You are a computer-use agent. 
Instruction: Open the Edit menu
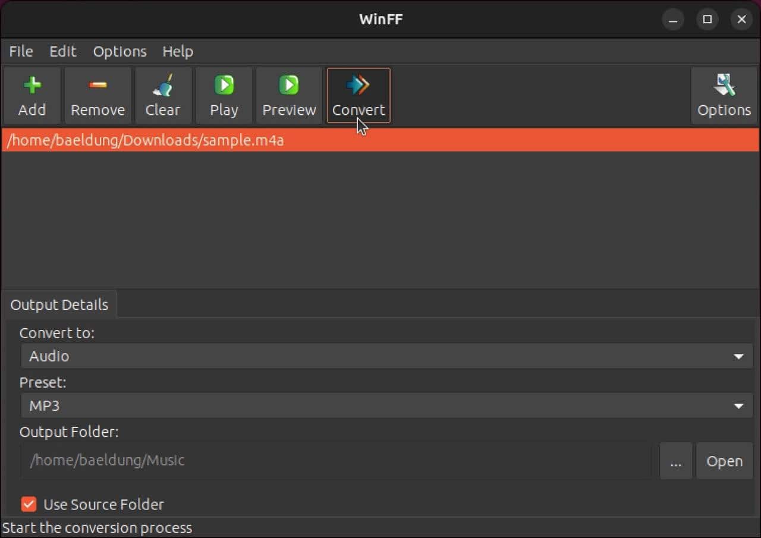point(63,52)
